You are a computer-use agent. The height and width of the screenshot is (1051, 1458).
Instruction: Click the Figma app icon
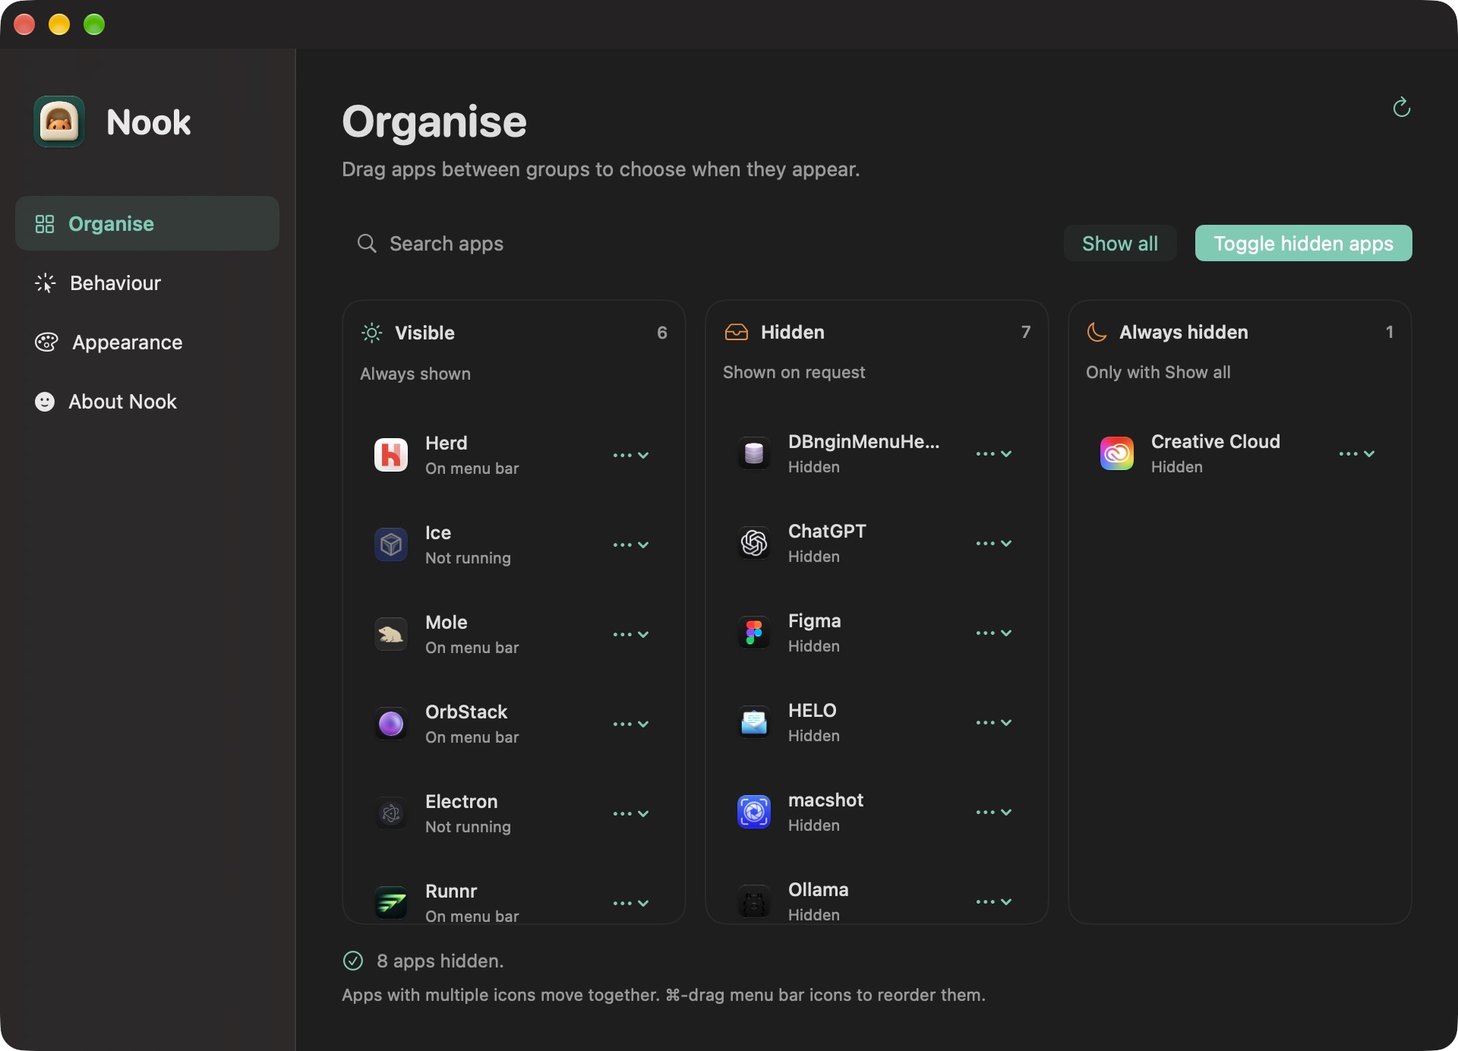754,633
